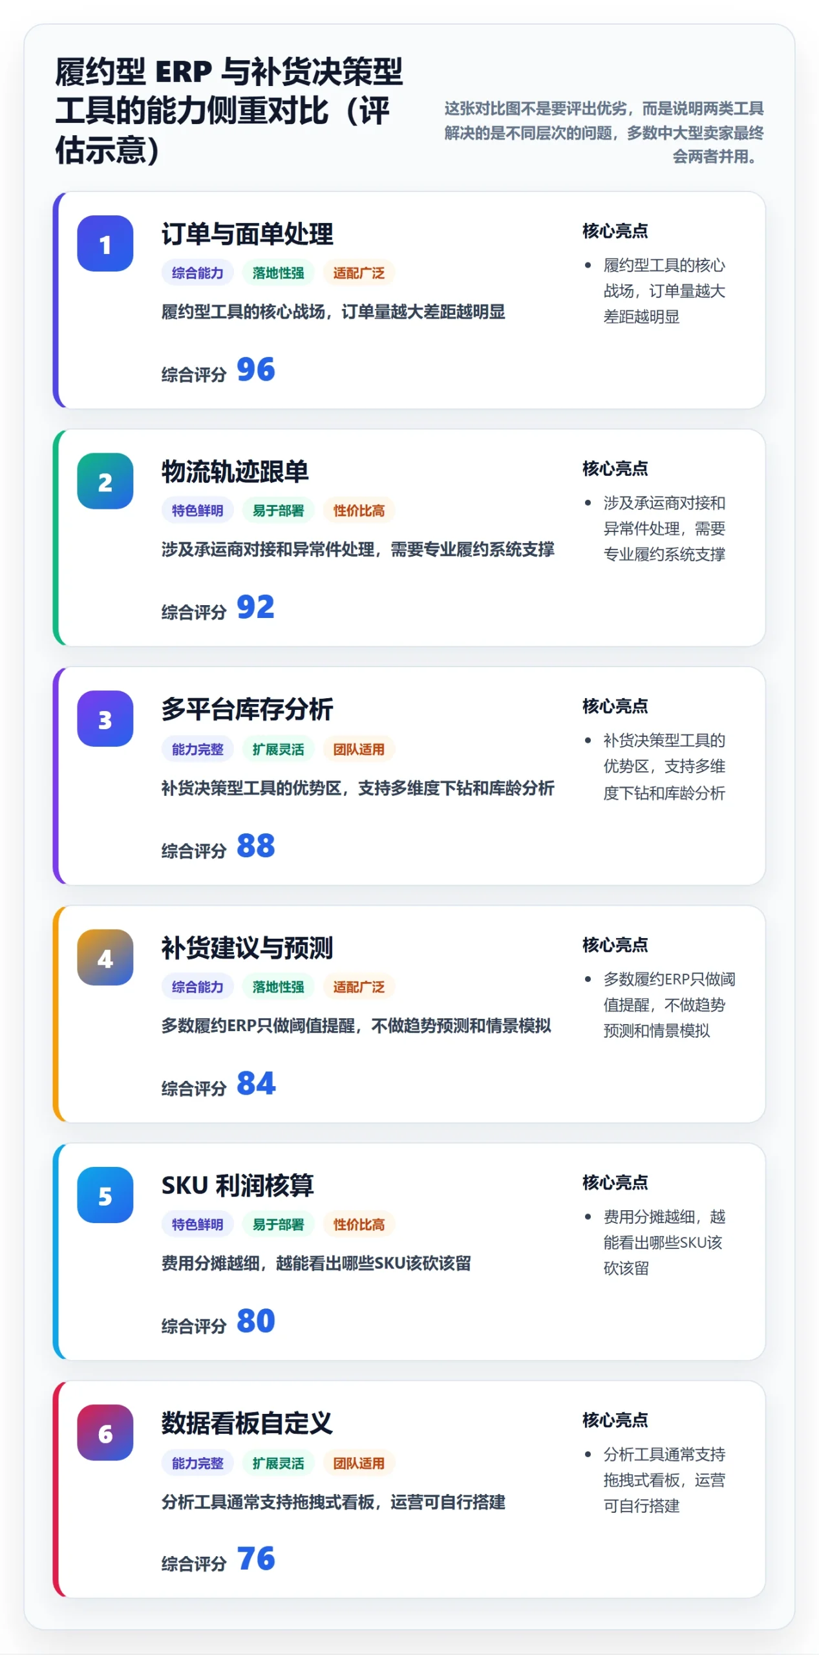
Task: Click the score value 88
Action: [256, 846]
